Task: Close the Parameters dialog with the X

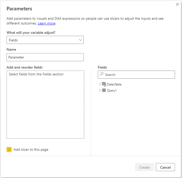Action: point(177,4)
